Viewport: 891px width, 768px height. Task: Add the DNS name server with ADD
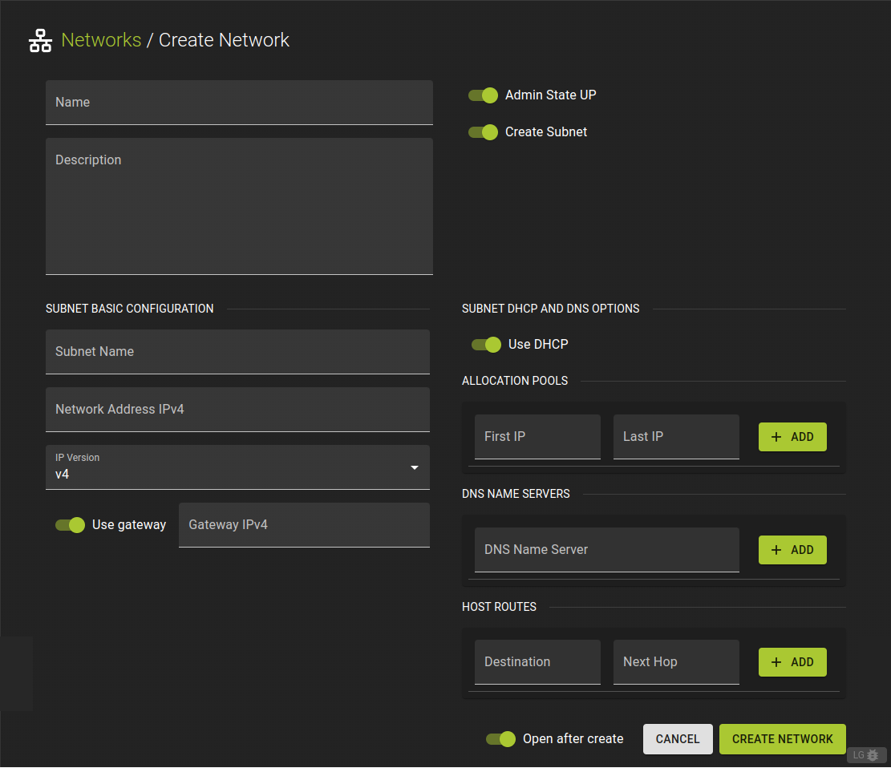[x=792, y=550]
